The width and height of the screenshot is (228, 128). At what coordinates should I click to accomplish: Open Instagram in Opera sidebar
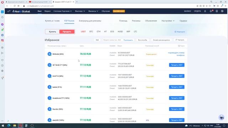pyautogui.click(x=2, y=41)
